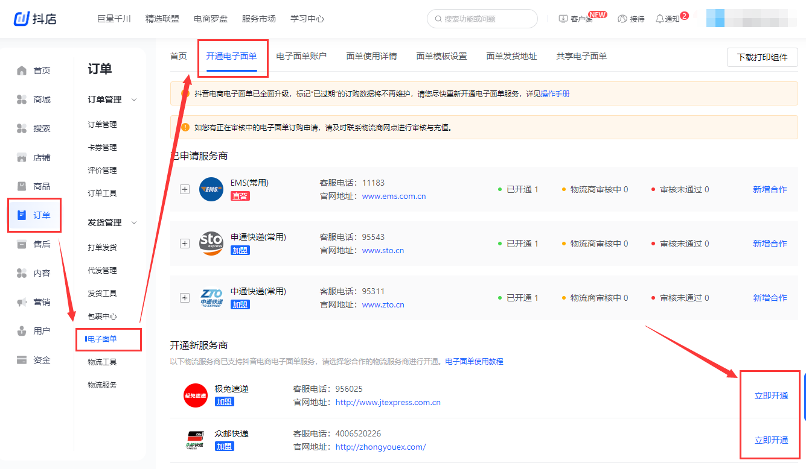The image size is (806, 469).
Task: Switch to the 共享电子面单 tab
Action: [582, 56]
